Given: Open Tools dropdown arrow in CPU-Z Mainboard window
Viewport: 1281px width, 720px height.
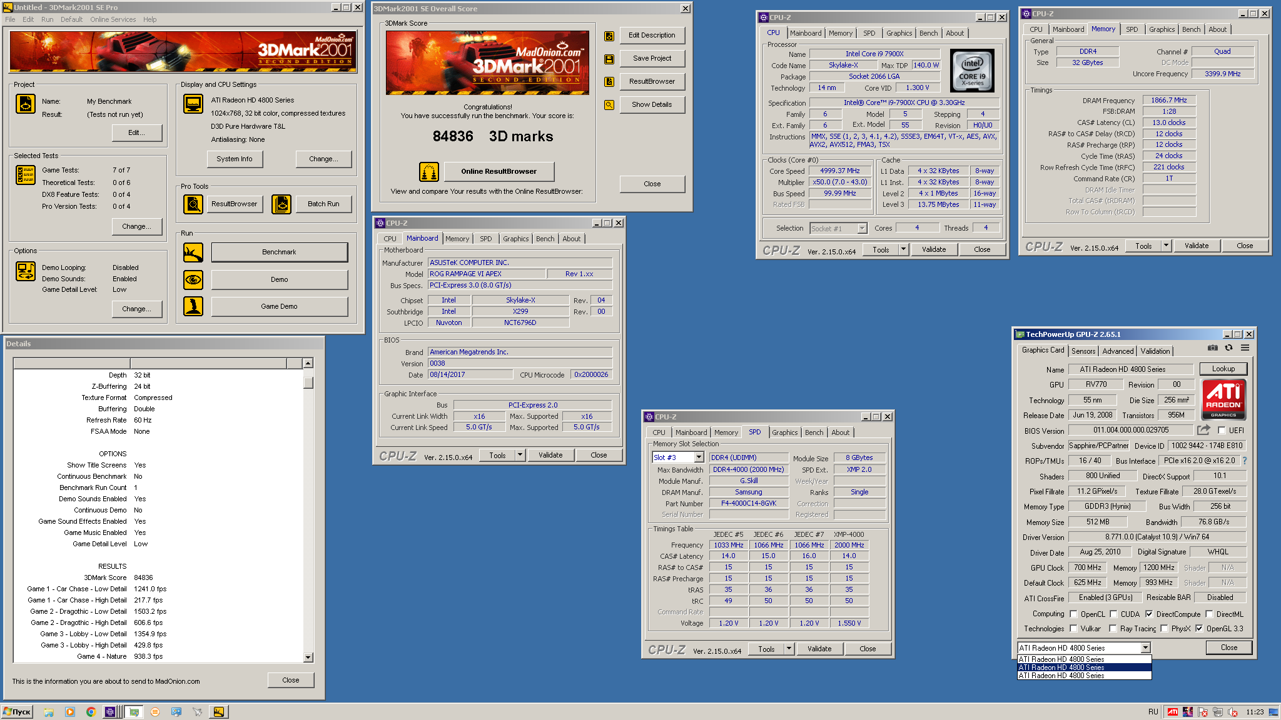Looking at the screenshot, I should tap(519, 455).
